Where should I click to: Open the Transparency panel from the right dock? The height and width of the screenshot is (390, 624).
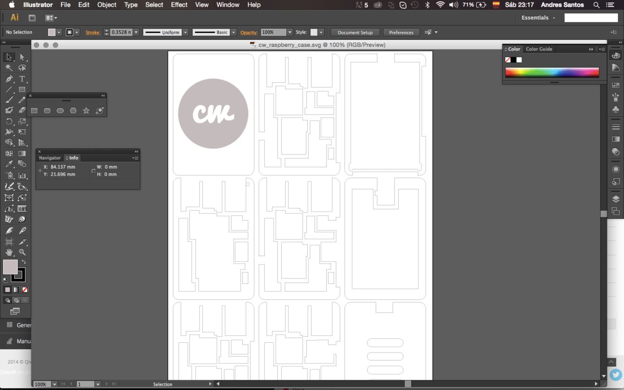click(x=616, y=152)
